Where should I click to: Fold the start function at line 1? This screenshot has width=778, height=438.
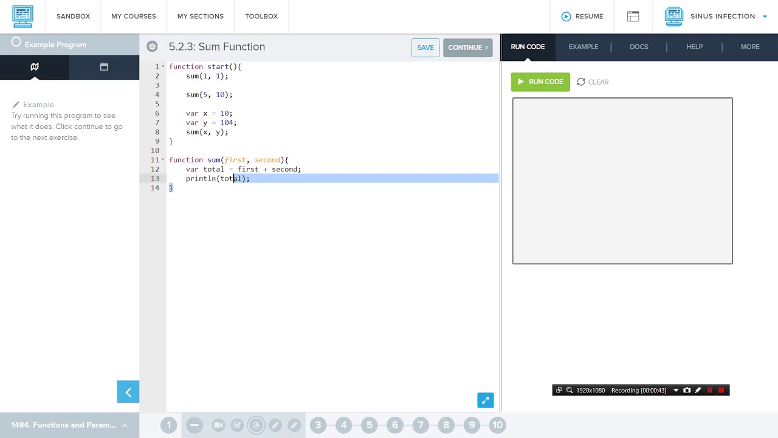163,66
